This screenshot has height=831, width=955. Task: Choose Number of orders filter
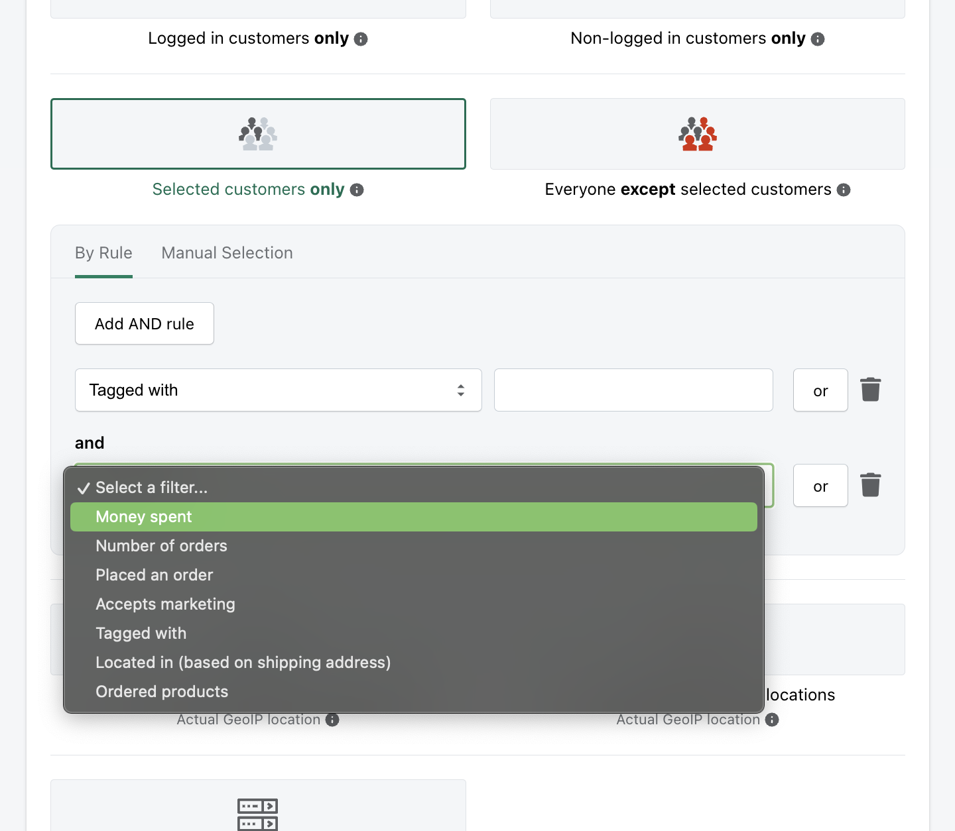(414, 546)
